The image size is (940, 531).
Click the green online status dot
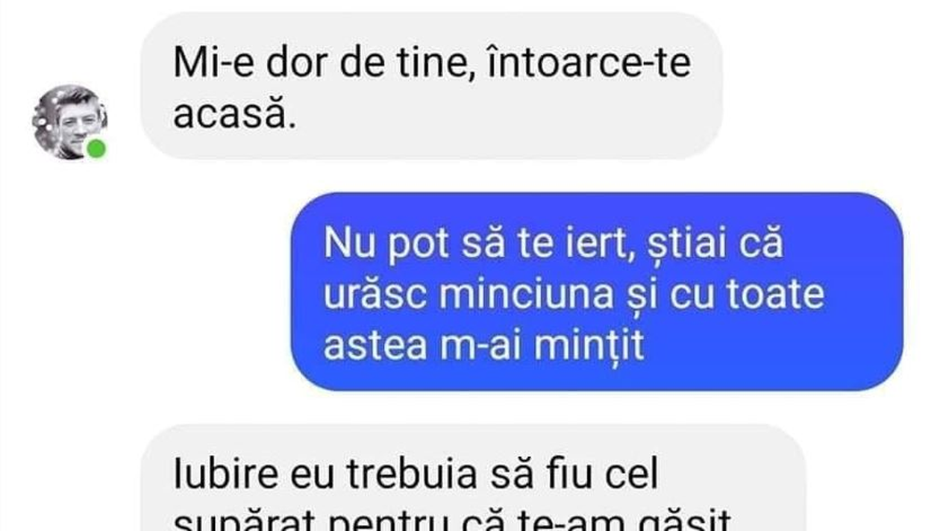click(x=95, y=148)
